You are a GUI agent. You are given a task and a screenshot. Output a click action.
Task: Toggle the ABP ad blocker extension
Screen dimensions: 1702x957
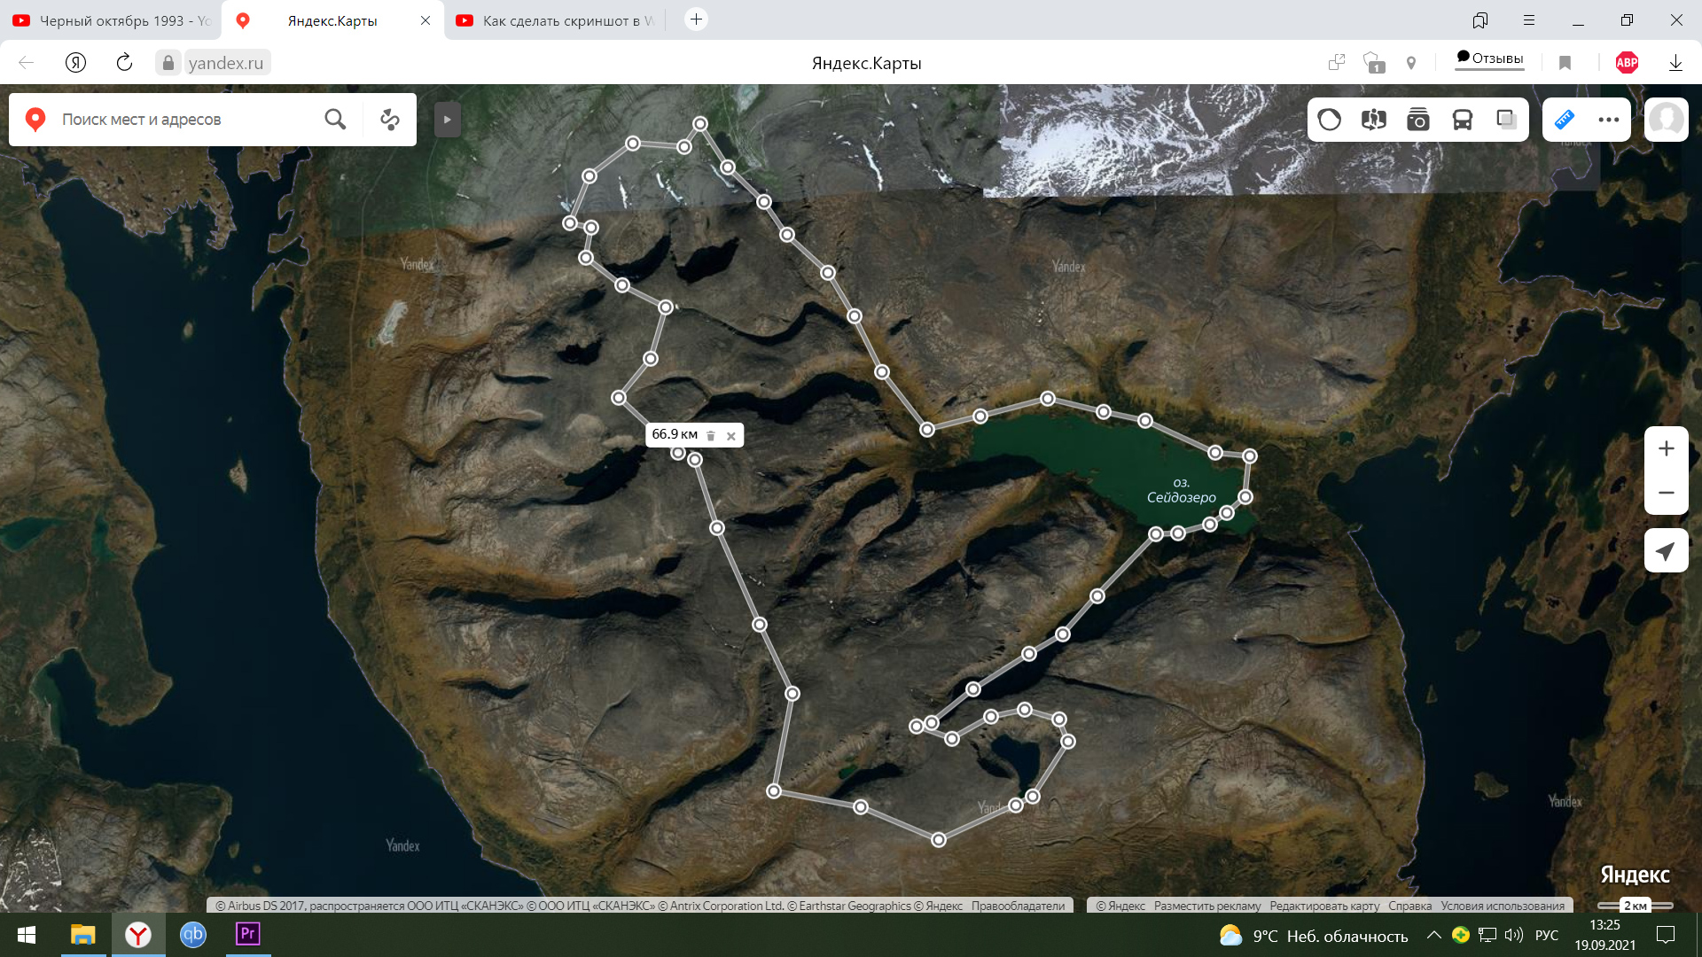point(1627,63)
